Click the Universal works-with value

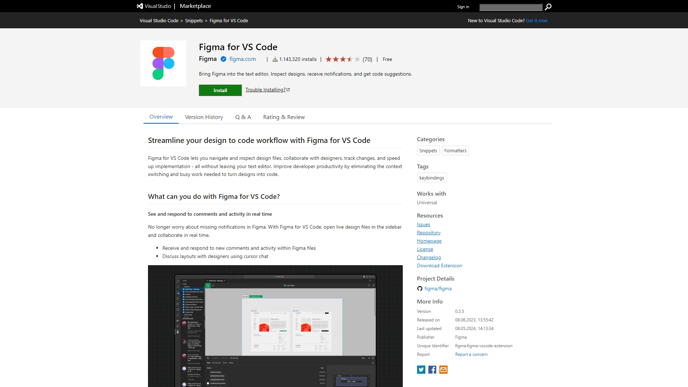click(x=427, y=203)
